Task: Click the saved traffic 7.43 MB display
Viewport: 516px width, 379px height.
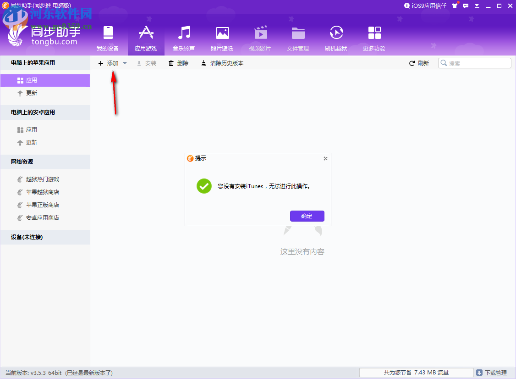Action: pyautogui.click(x=416, y=372)
